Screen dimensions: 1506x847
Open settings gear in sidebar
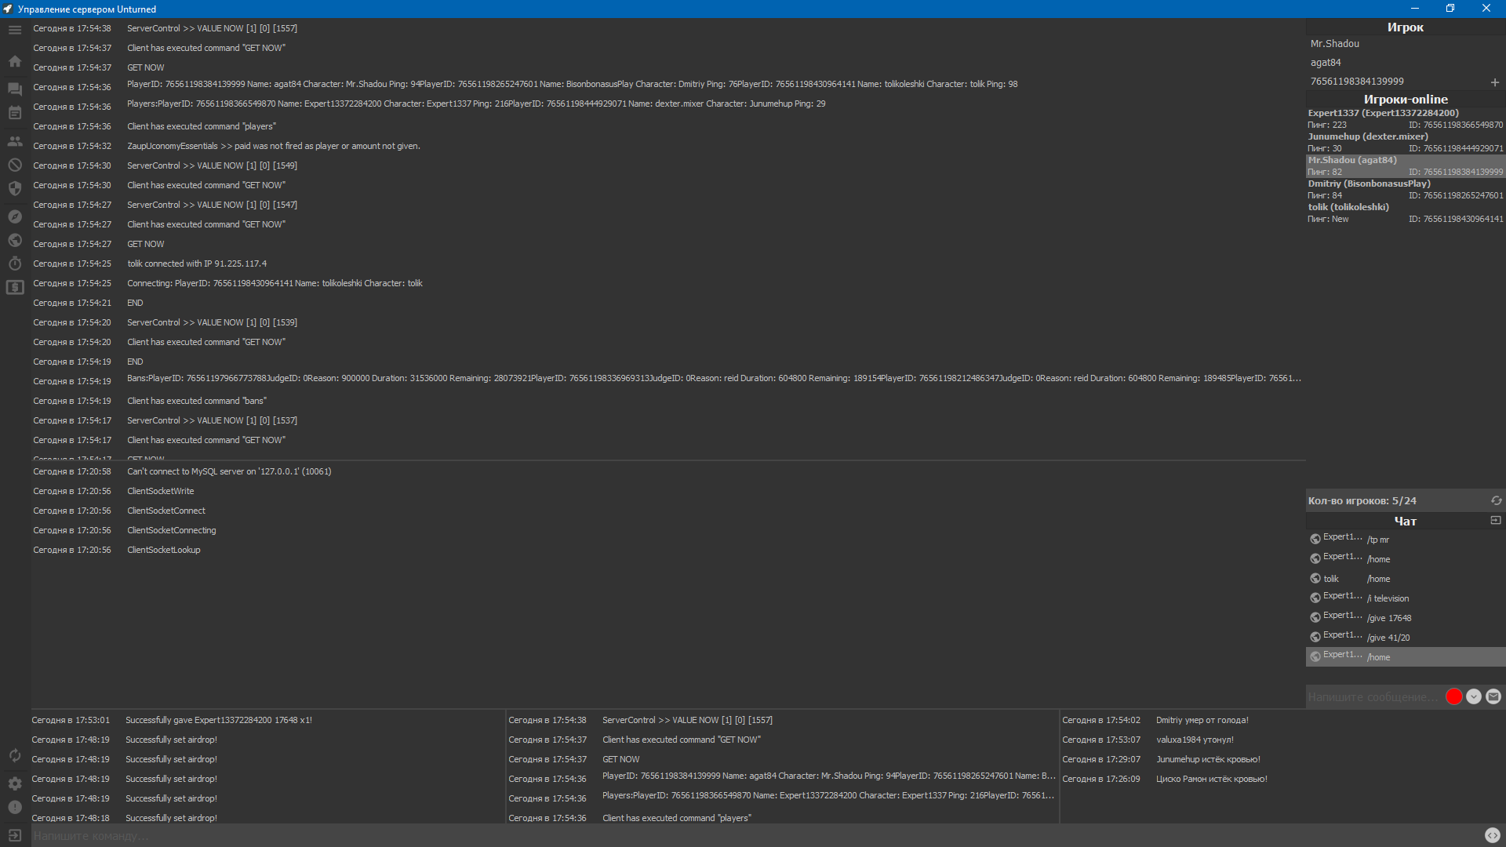click(15, 783)
